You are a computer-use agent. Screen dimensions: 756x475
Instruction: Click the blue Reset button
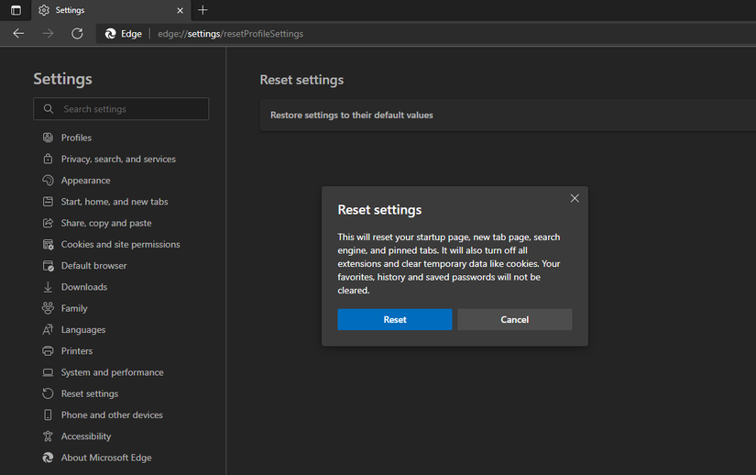tap(394, 319)
